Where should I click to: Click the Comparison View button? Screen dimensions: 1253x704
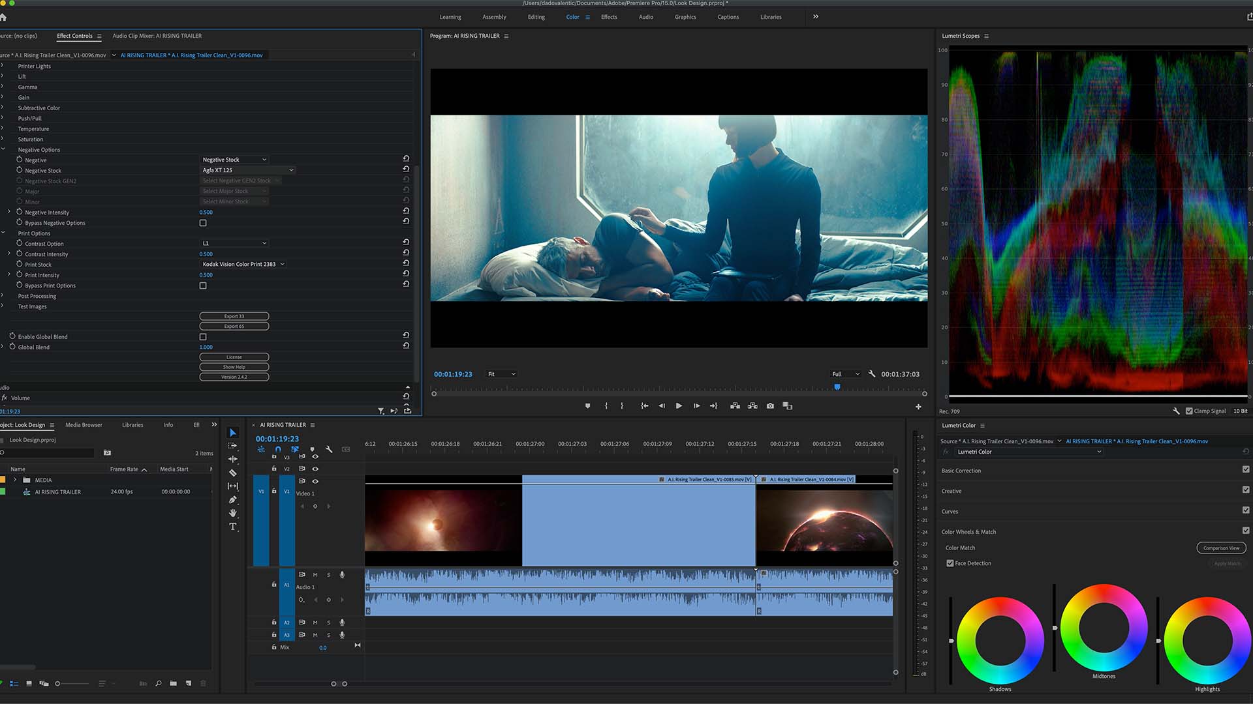(1220, 548)
